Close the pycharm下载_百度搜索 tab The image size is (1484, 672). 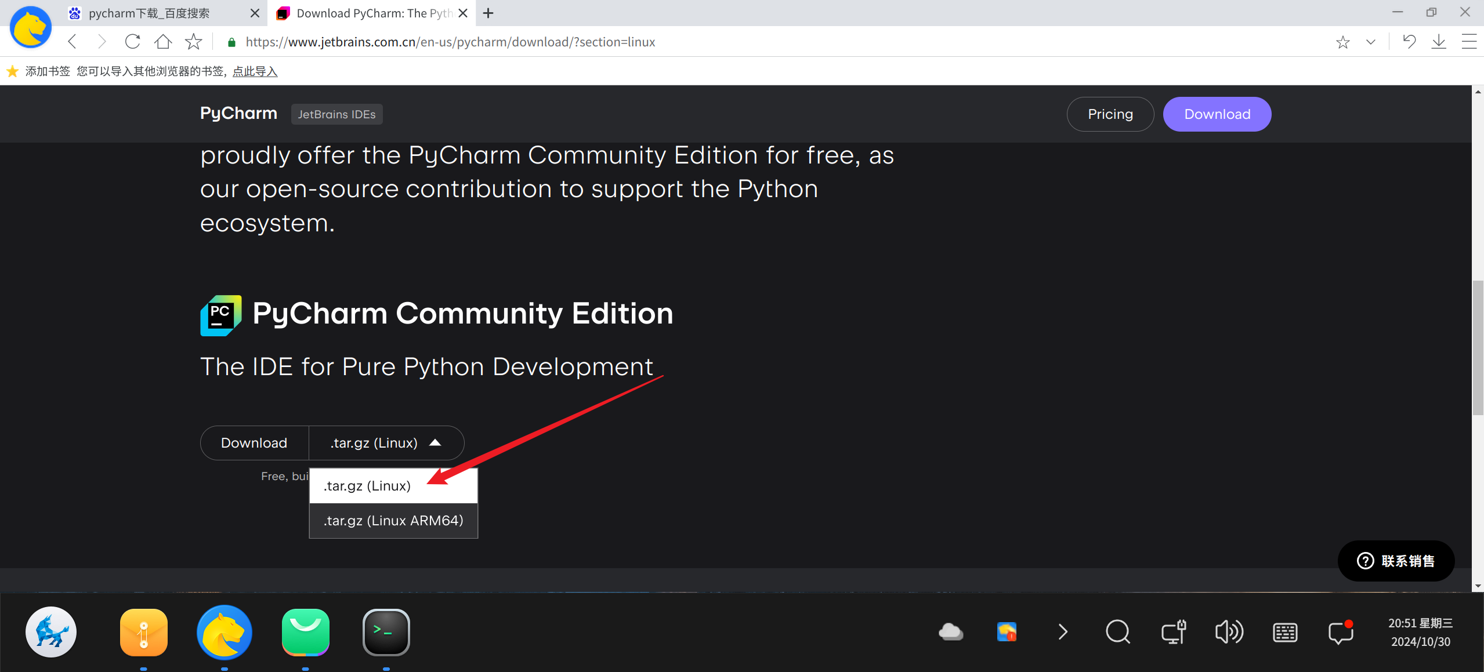coord(255,13)
